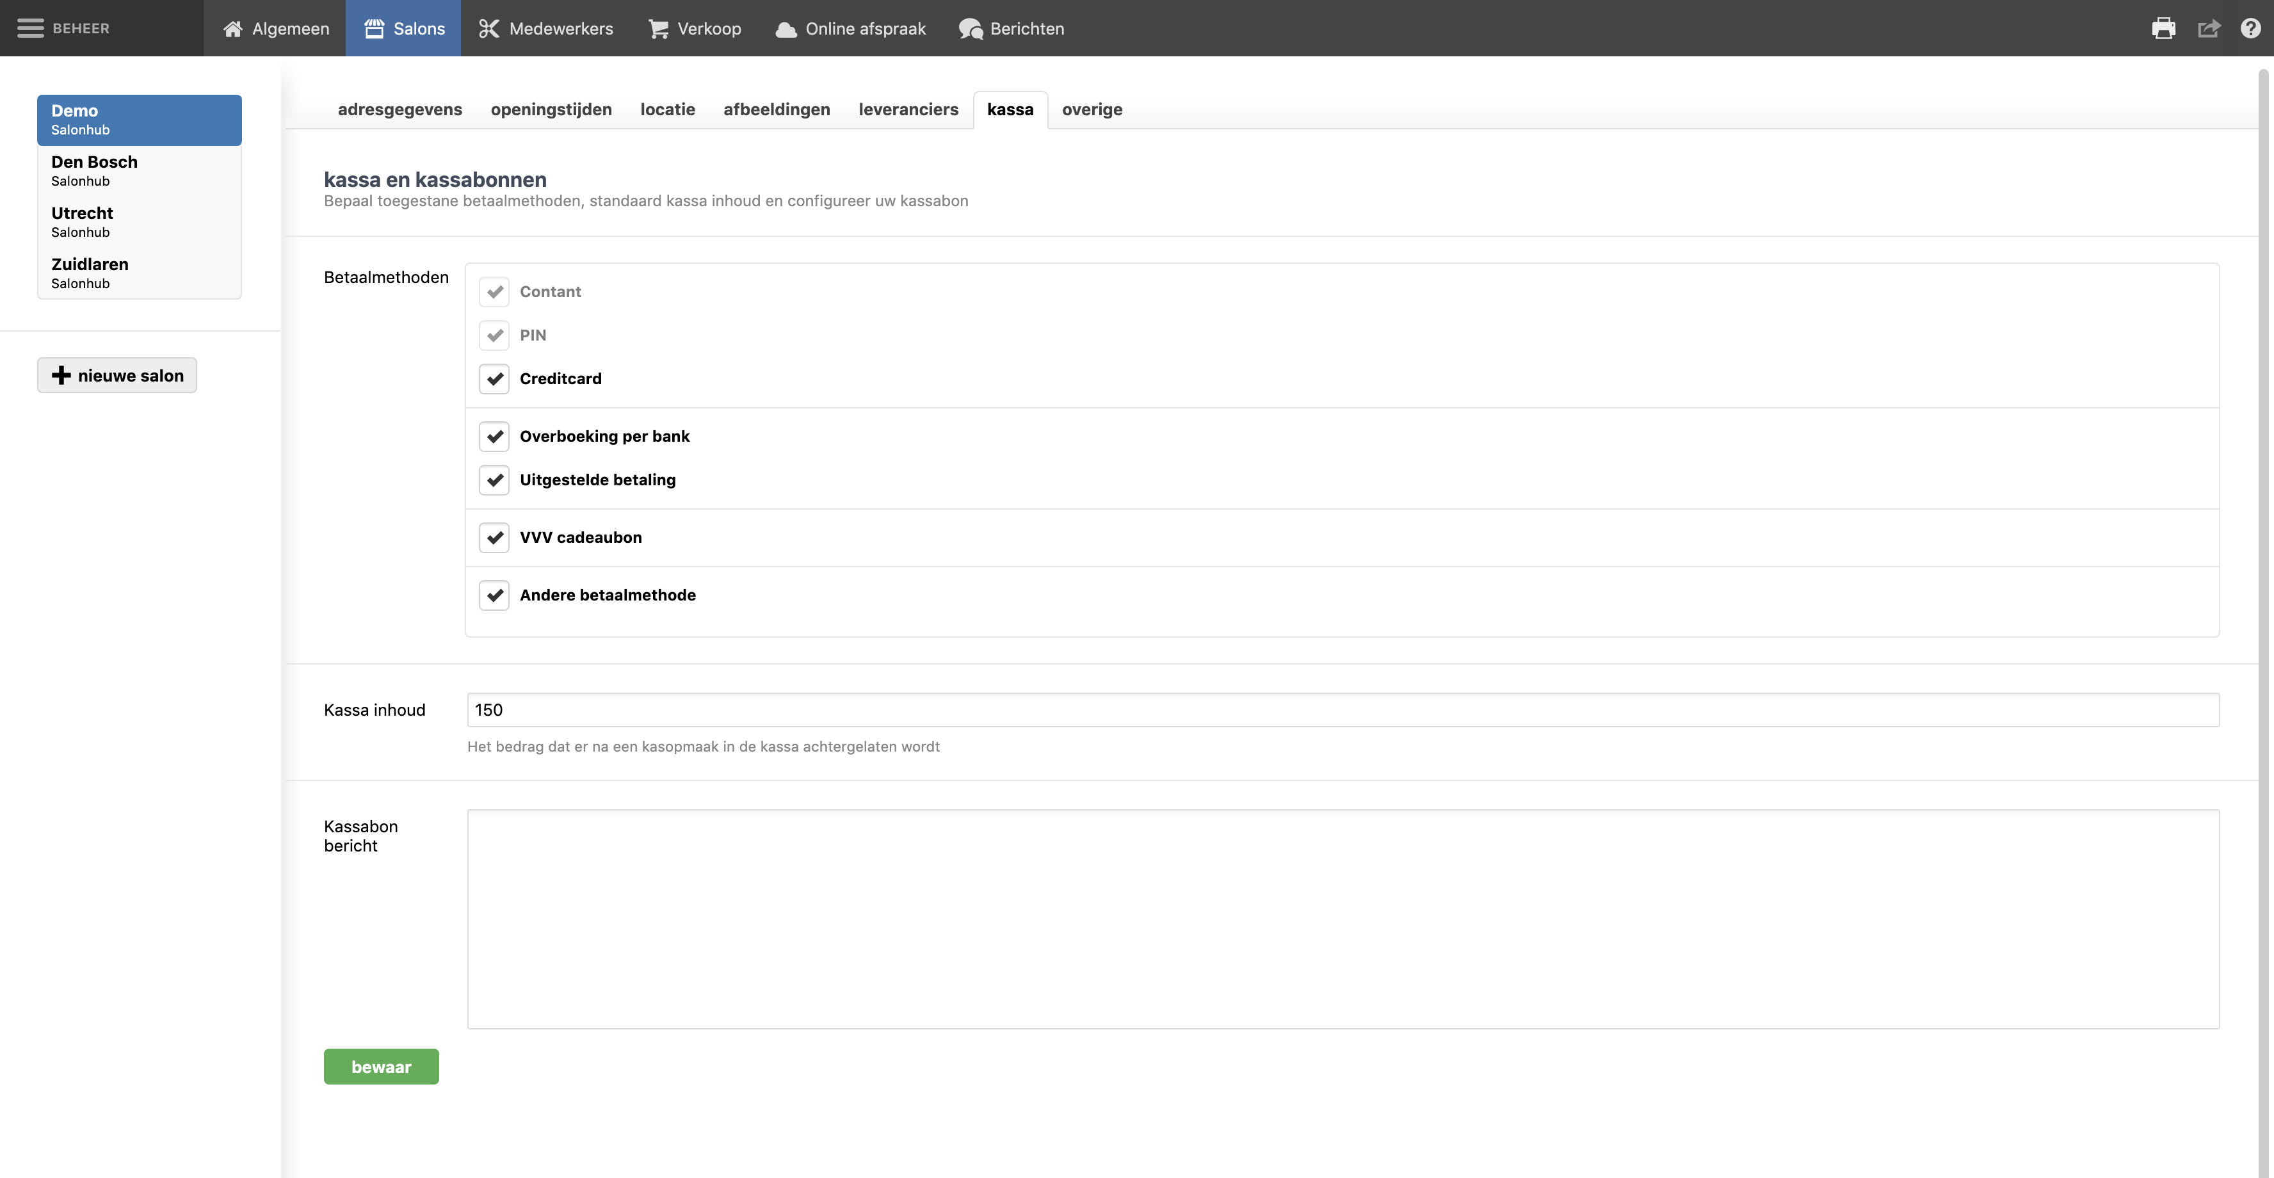The width and height of the screenshot is (2274, 1178).
Task: Click the green bewaar button
Action: pyautogui.click(x=382, y=1067)
